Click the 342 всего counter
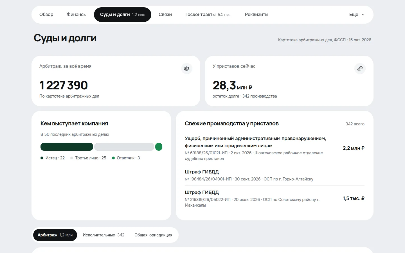The image size is (405, 253). click(x=355, y=124)
